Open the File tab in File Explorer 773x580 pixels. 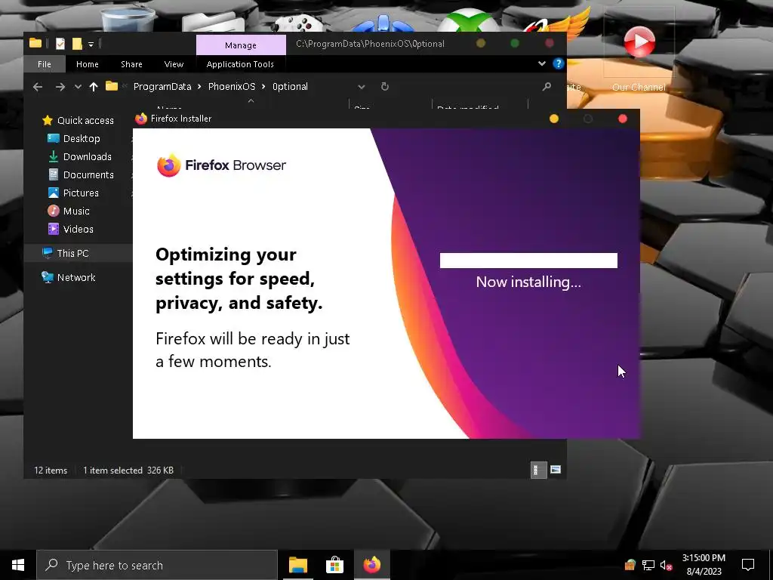click(x=44, y=64)
